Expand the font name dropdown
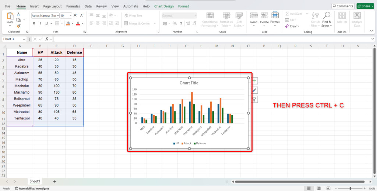The width and height of the screenshot is (377, 191). (57, 15)
